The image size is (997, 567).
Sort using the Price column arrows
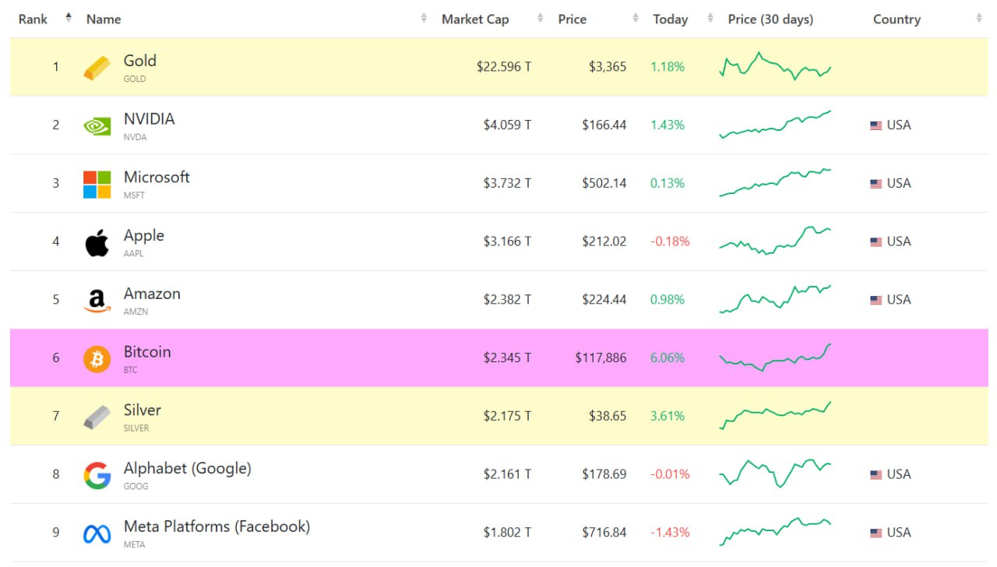point(636,18)
